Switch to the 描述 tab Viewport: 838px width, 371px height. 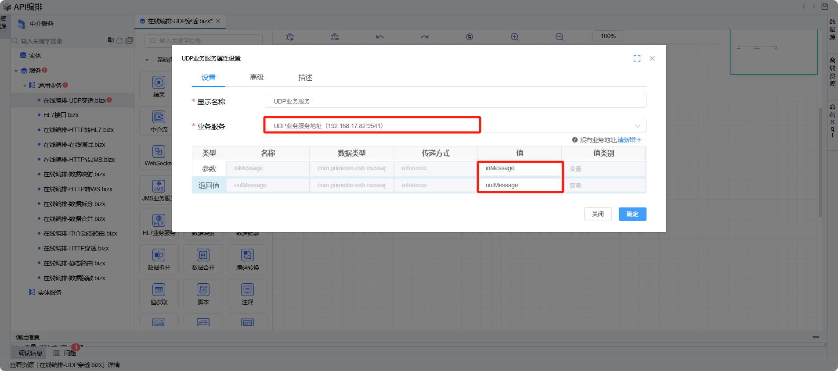(305, 78)
